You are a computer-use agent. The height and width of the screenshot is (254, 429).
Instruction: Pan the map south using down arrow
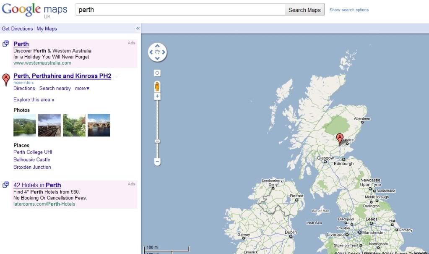click(157, 58)
